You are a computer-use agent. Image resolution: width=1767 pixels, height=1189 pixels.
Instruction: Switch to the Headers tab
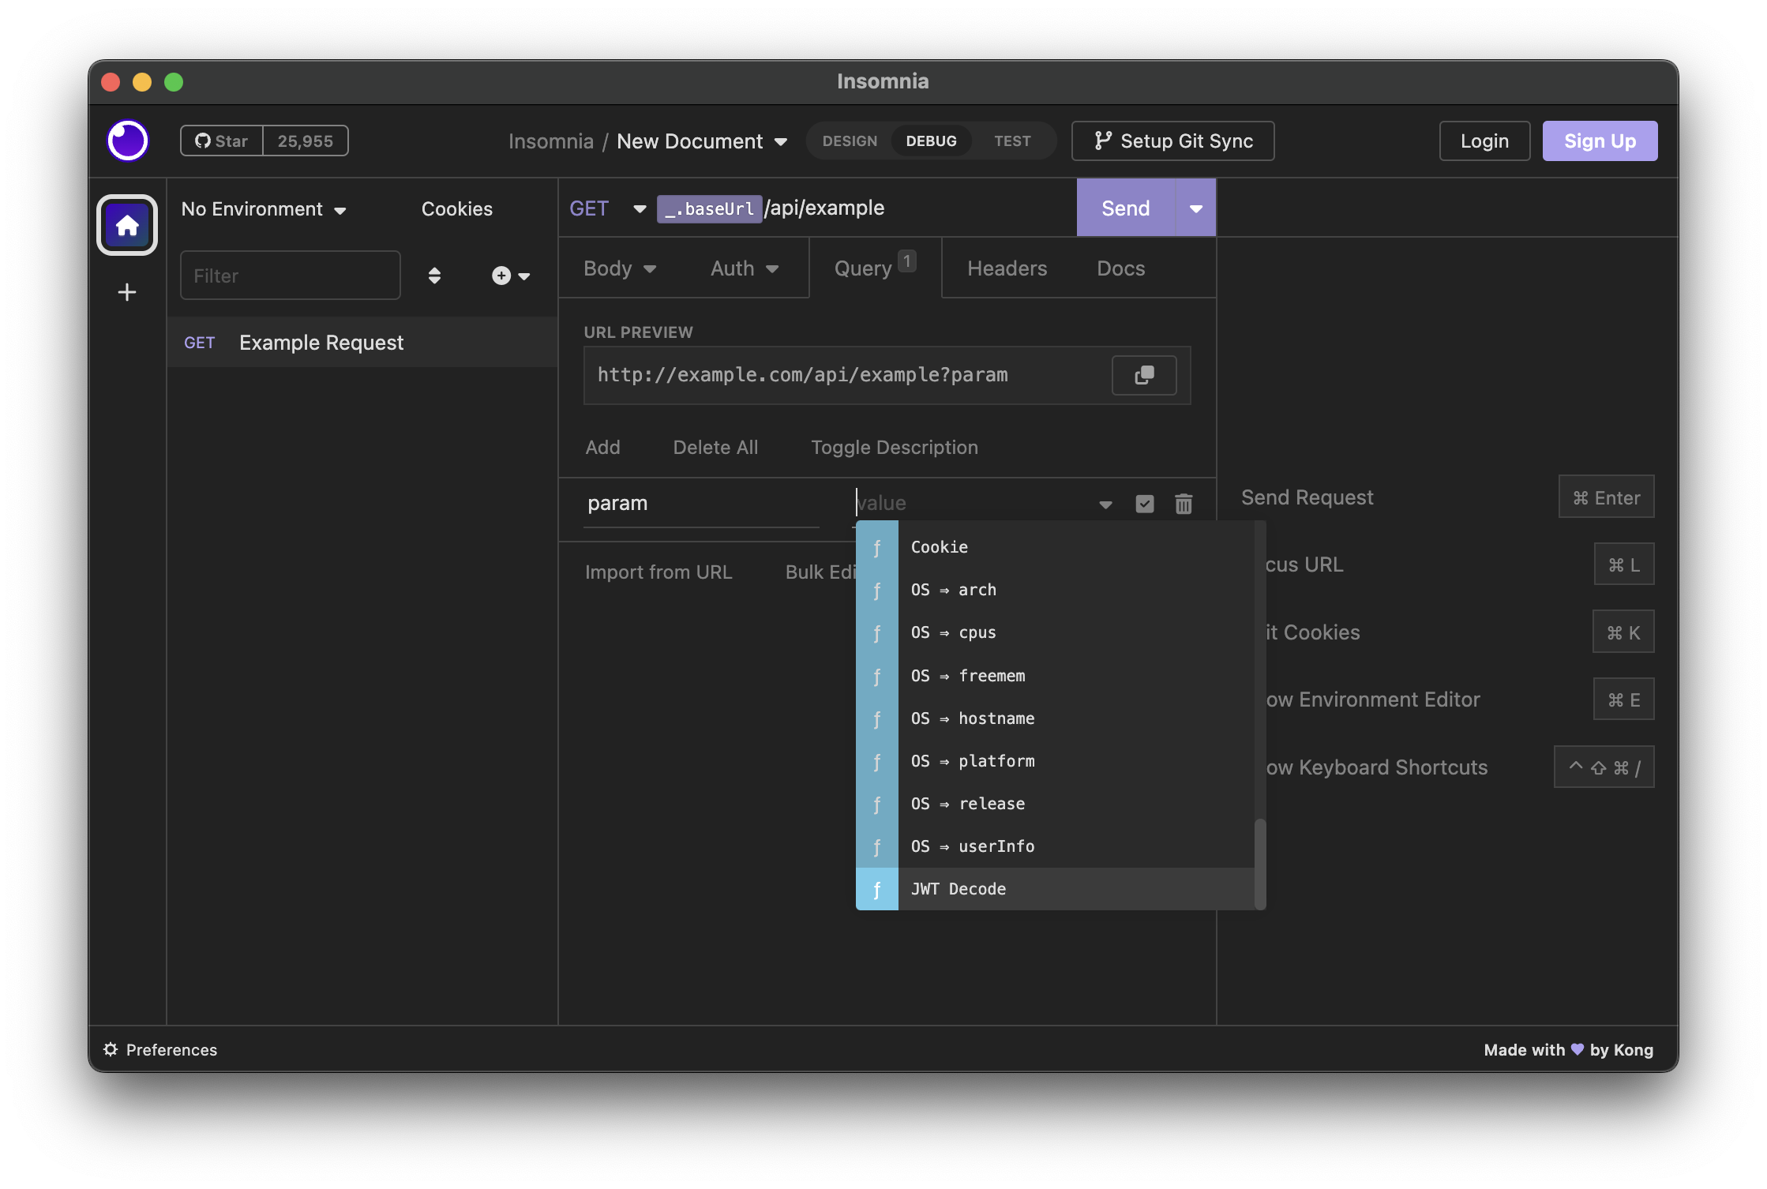point(1007,268)
